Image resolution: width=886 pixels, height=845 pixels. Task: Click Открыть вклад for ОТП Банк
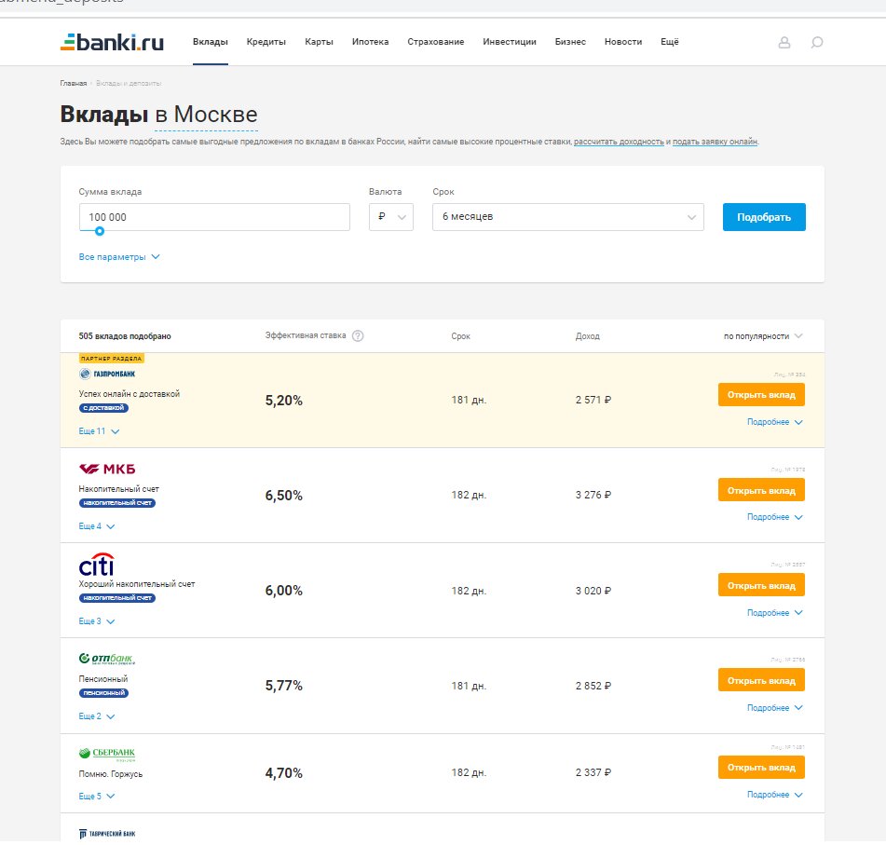(x=761, y=680)
